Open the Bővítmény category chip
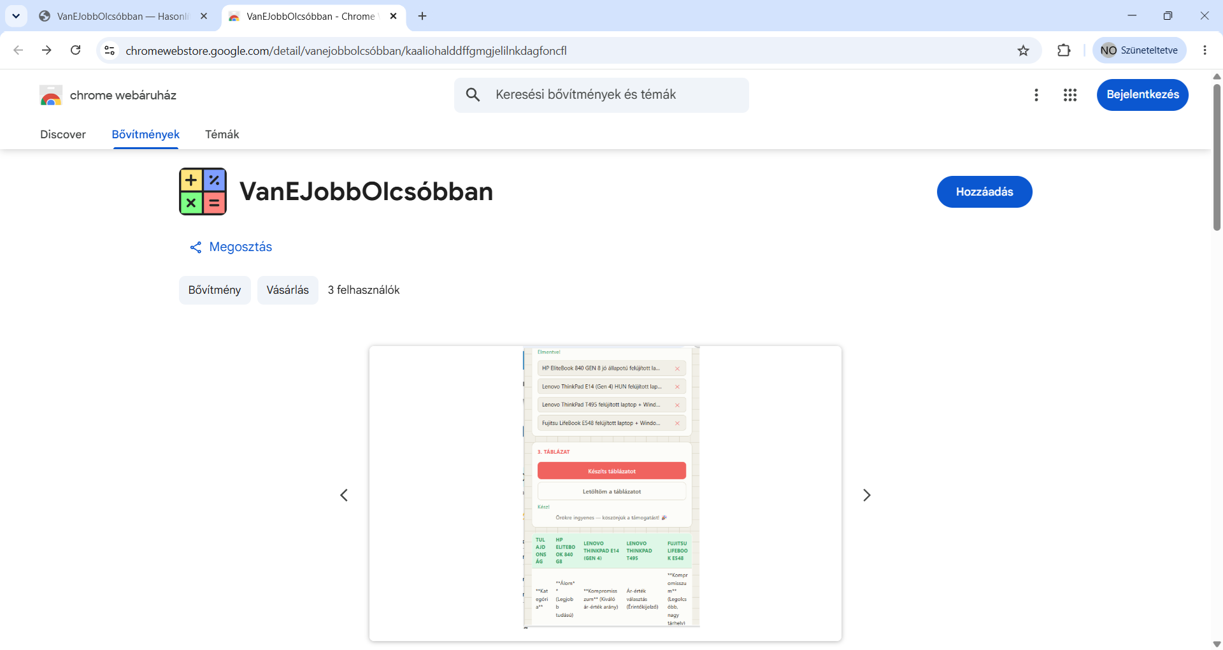Viewport: 1223px width, 650px height. click(215, 290)
